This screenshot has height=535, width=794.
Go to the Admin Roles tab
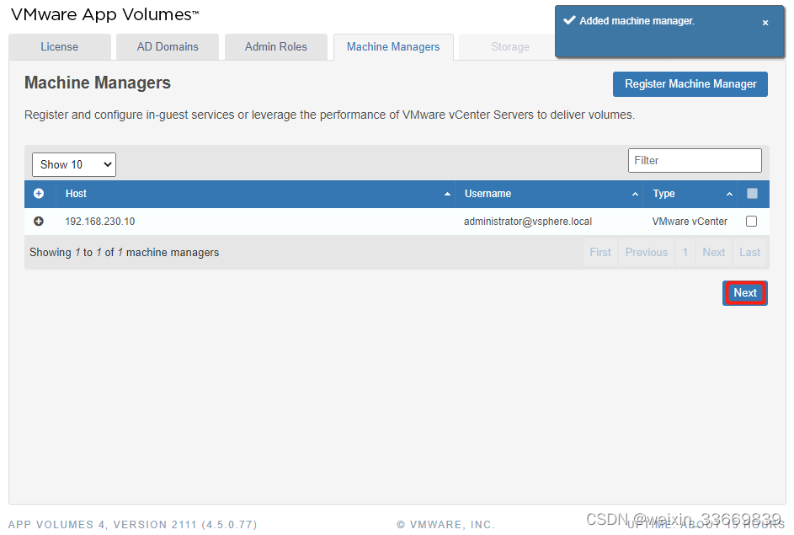tap(276, 47)
